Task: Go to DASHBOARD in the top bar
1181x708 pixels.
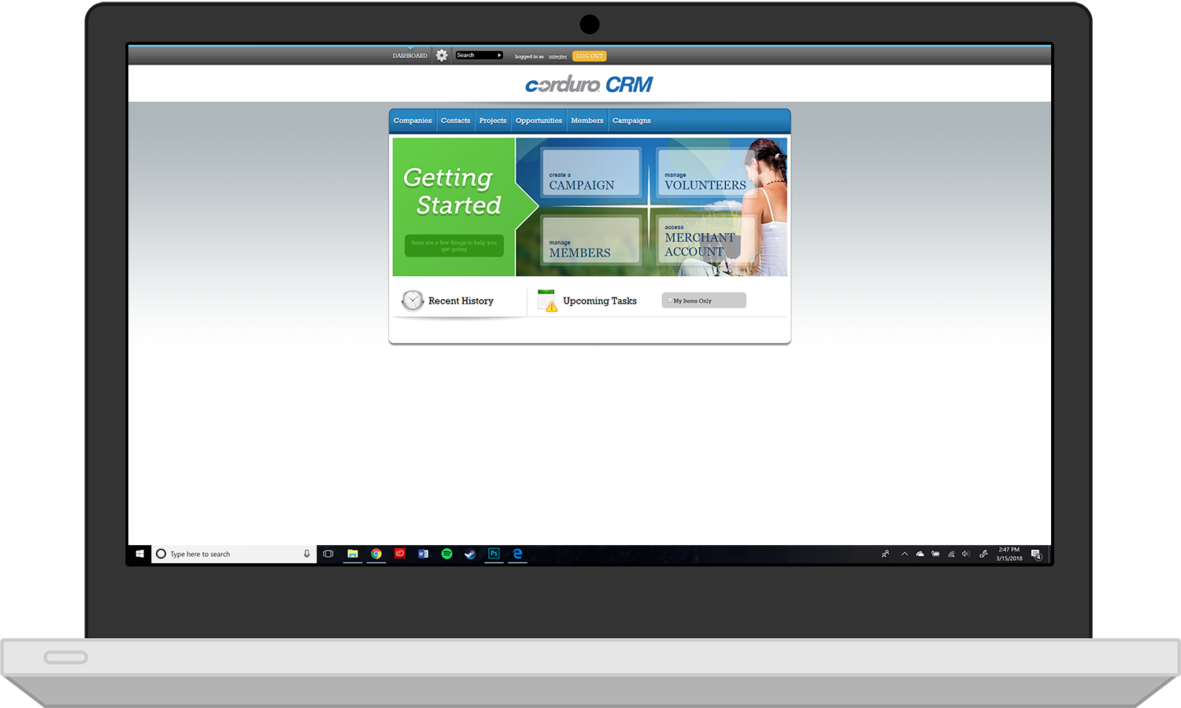Action: [410, 56]
